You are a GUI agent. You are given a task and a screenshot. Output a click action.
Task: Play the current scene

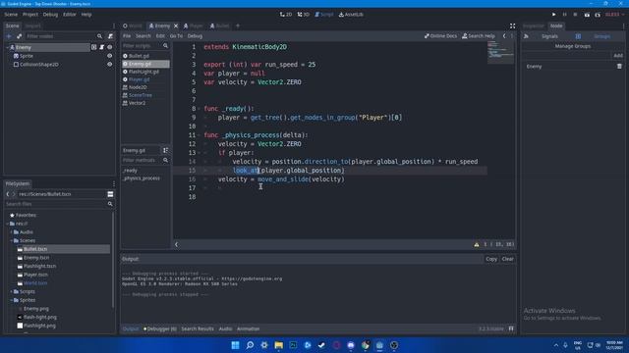coord(587,15)
